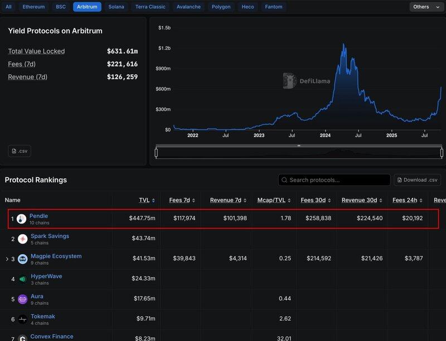Click the Total Value Locked label
Viewport: 446px width, 341px height.
[x=36, y=51]
